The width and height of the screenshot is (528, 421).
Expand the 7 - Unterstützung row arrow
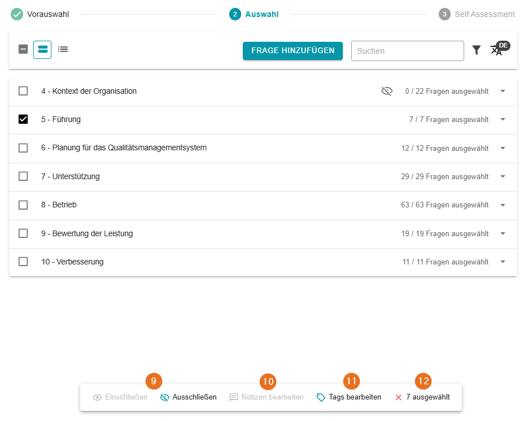point(503,176)
